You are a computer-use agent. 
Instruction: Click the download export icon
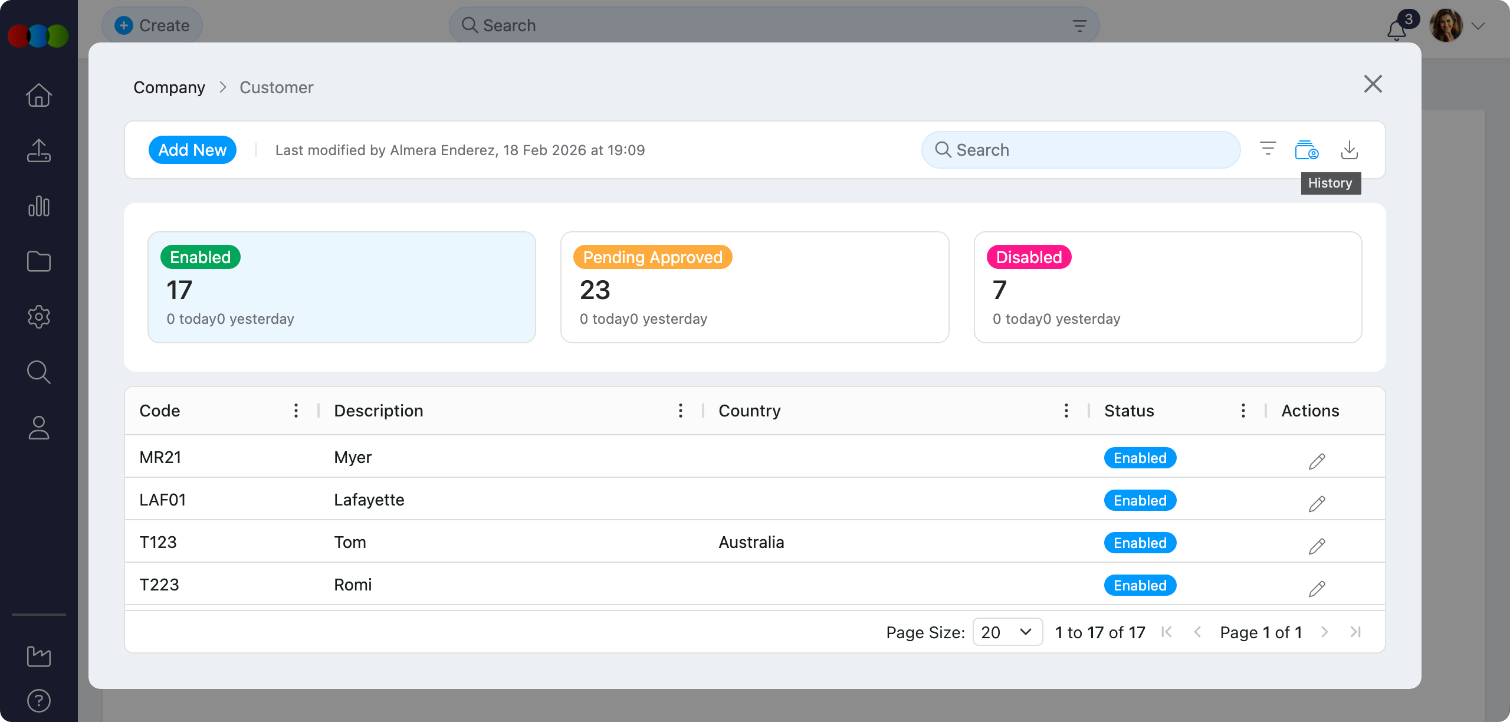pos(1349,150)
